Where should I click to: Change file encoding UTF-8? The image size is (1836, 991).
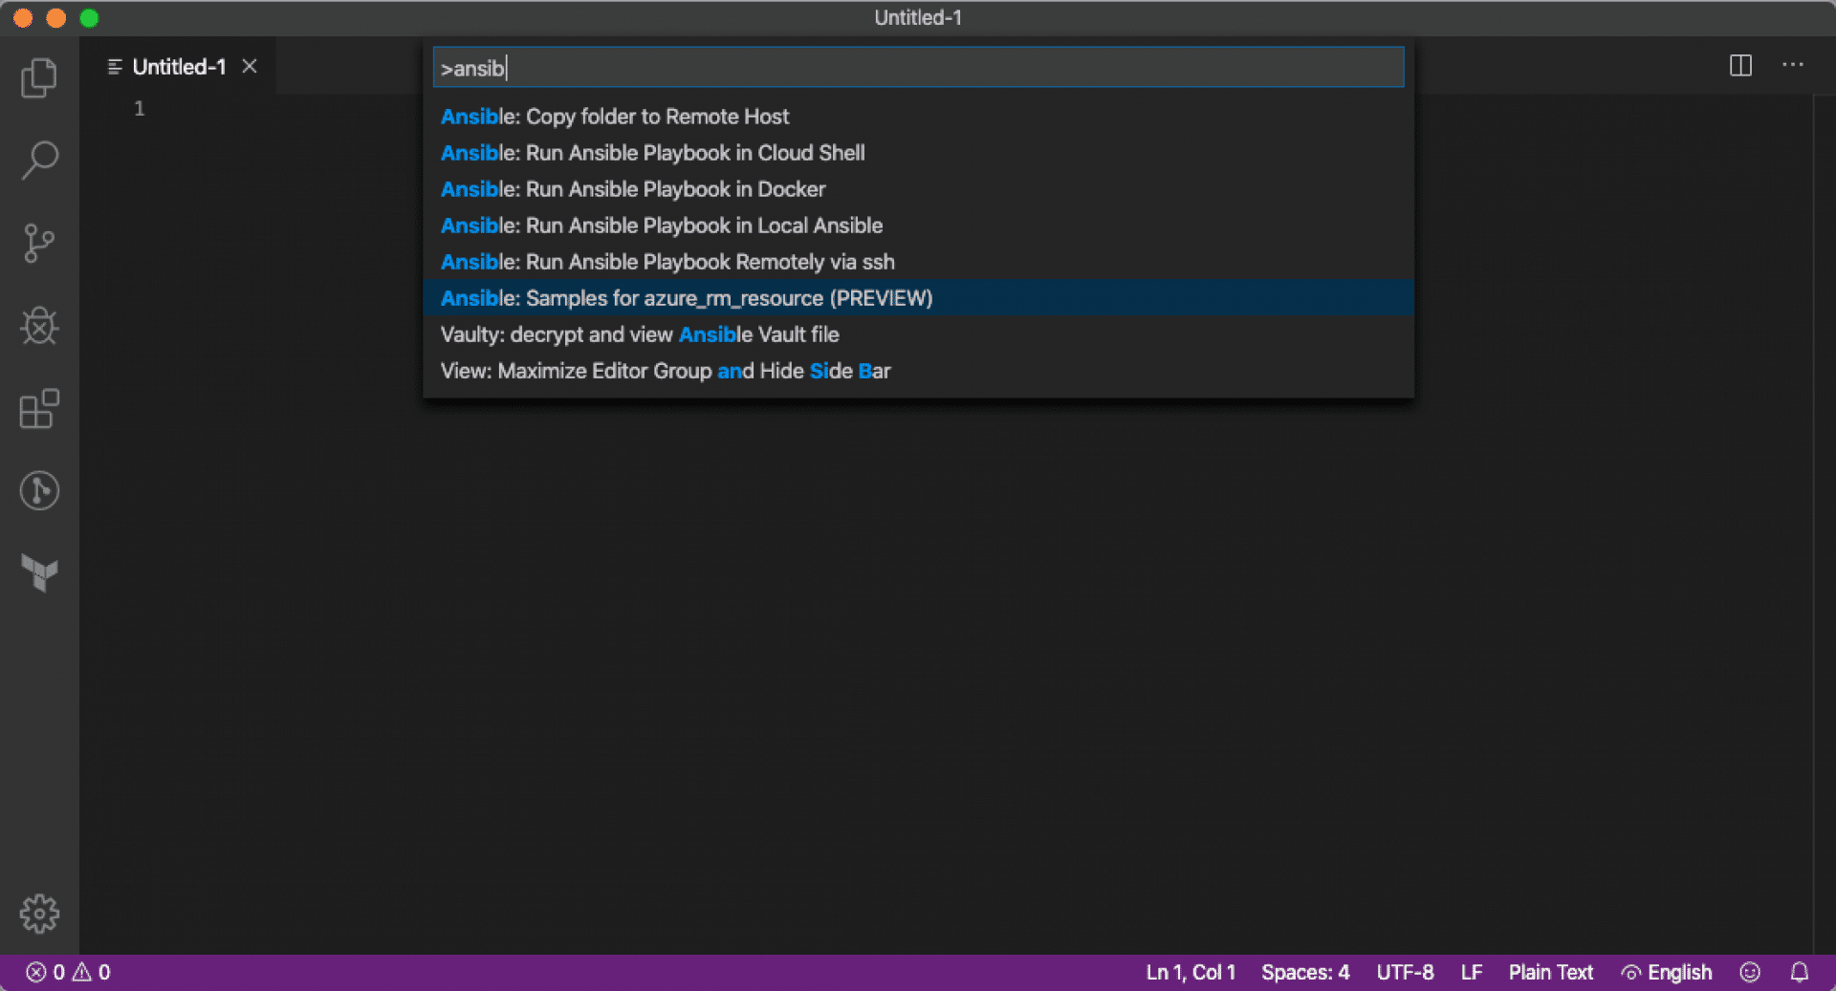[1405, 972]
